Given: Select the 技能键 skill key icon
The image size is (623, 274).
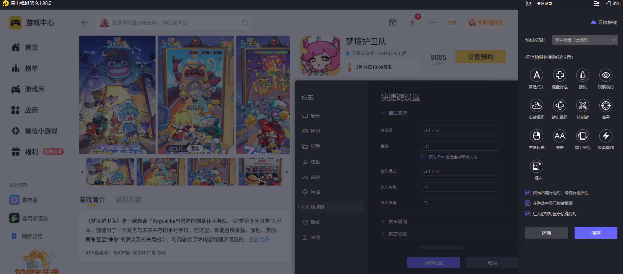Looking at the screenshot, I should (x=583, y=106).
